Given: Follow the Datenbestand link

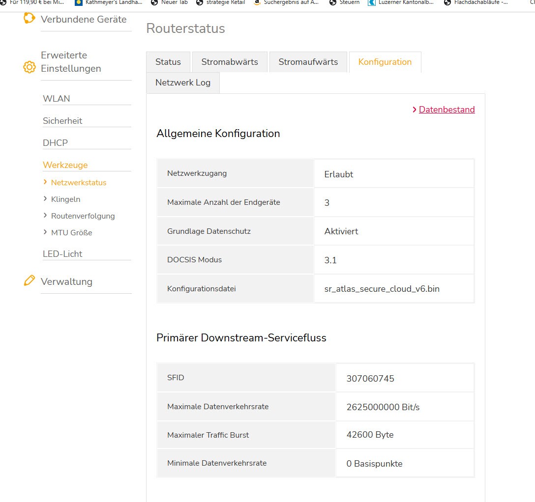Looking at the screenshot, I should pyautogui.click(x=446, y=110).
